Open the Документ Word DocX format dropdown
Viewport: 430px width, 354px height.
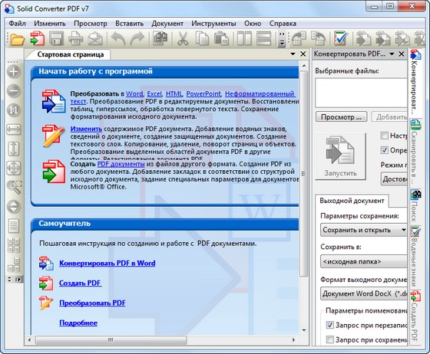pyautogui.click(x=364, y=293)
